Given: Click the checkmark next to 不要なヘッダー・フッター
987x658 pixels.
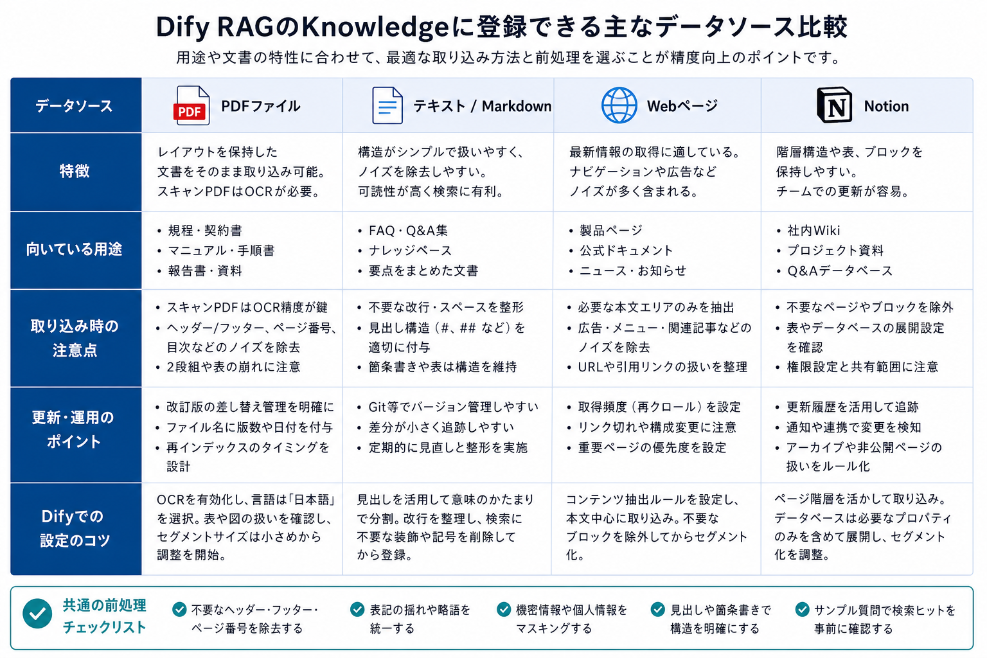Looking at the screenshot, I should coord(180,609).
